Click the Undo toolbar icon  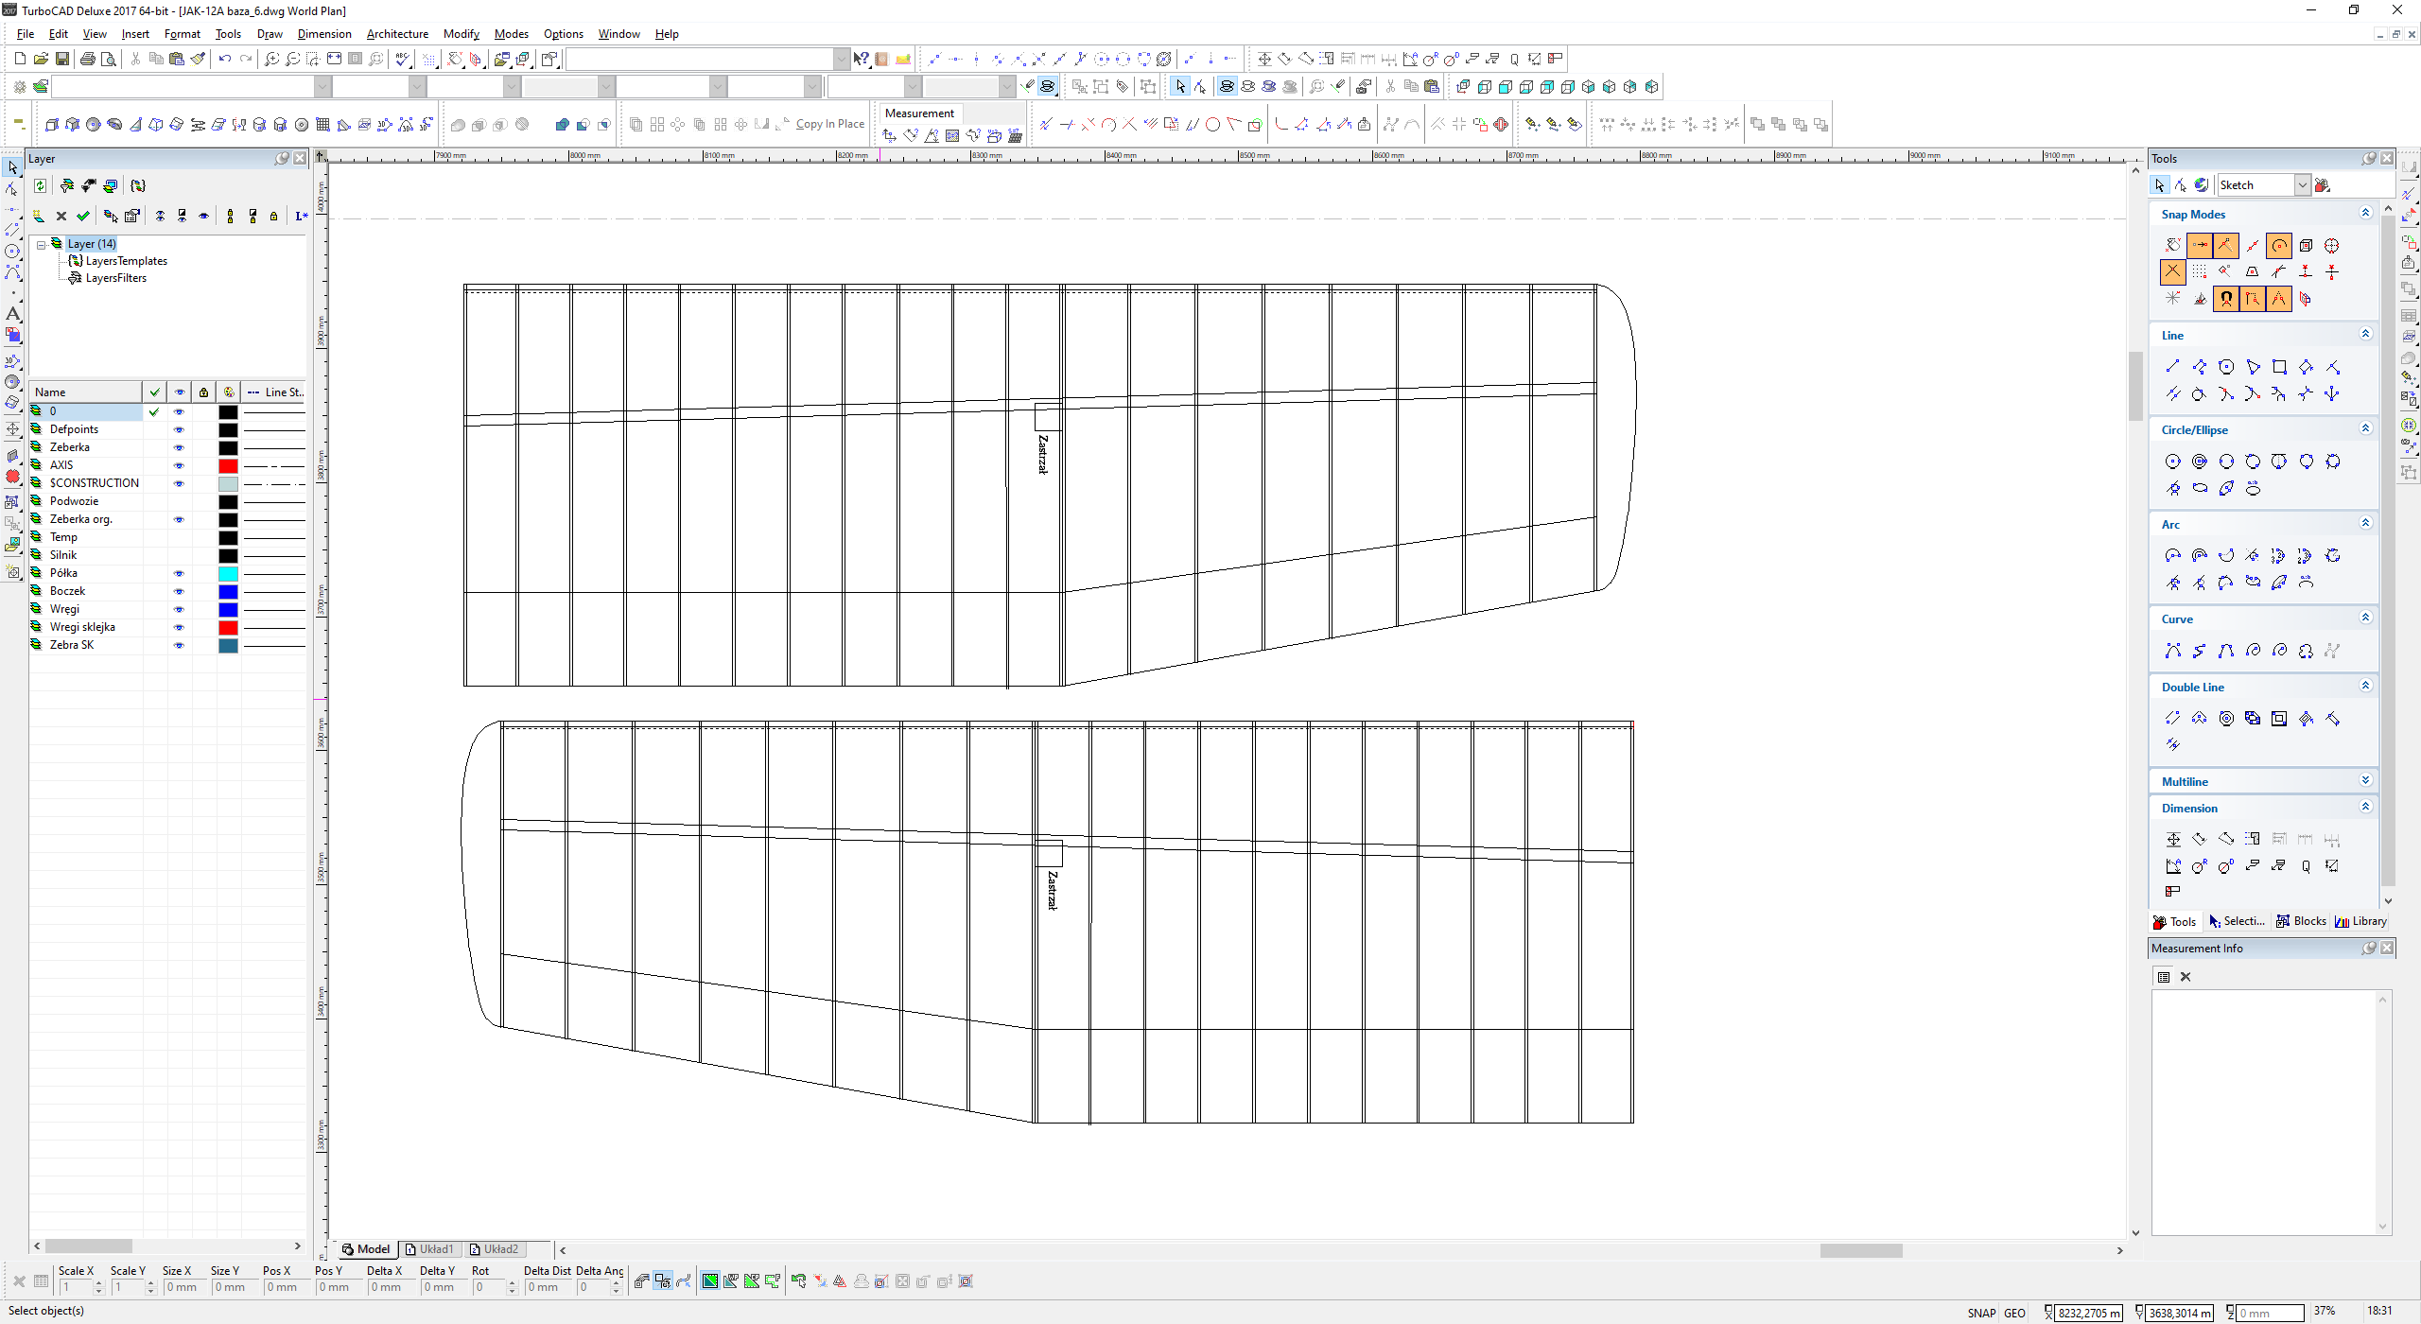point(224,59)
